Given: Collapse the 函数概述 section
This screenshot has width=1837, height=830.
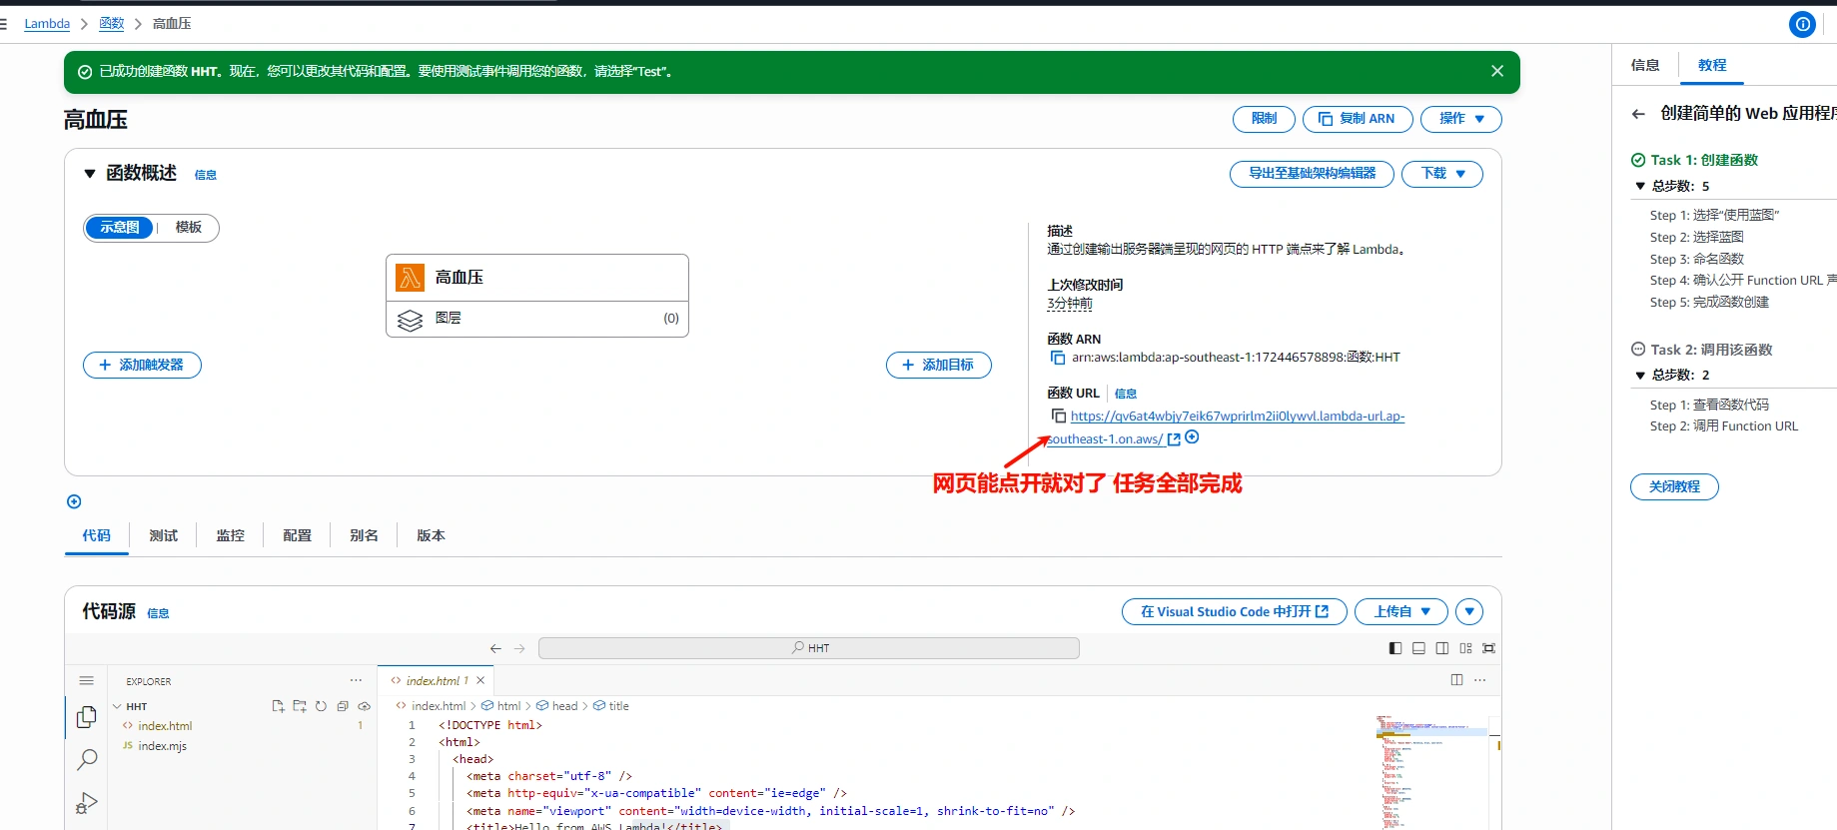Looking at the screenshot, I should tap(90, 174).
